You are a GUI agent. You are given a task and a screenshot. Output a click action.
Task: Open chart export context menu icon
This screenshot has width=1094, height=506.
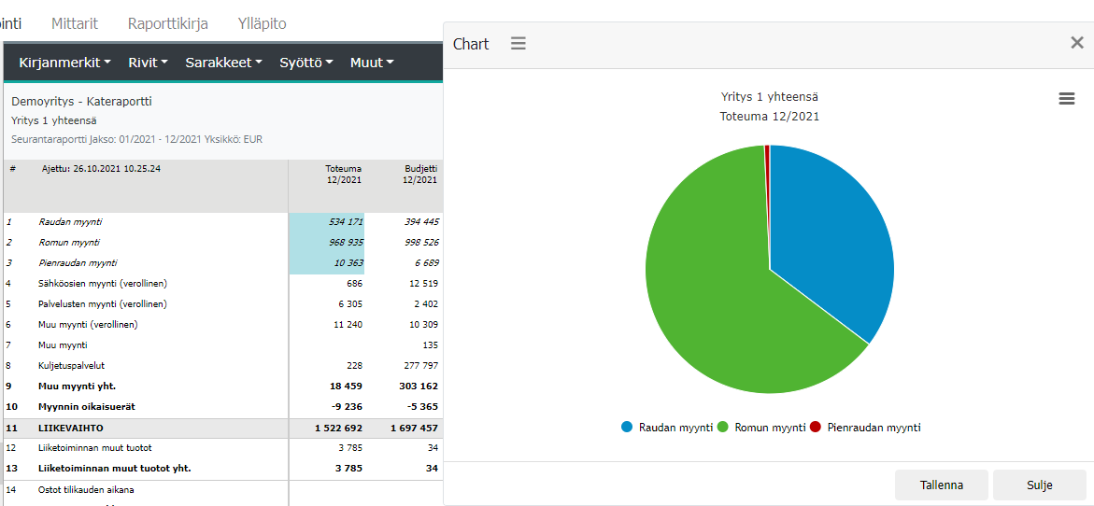[x=1066, y=99]
